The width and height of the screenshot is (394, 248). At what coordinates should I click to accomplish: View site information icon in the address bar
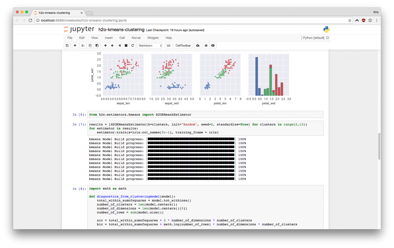[38, 20]
